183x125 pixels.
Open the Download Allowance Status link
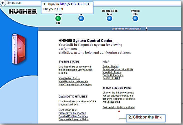[74, 119]
